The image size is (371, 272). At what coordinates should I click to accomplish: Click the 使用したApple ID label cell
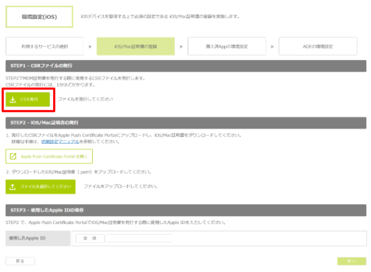[x=38, y=238]
